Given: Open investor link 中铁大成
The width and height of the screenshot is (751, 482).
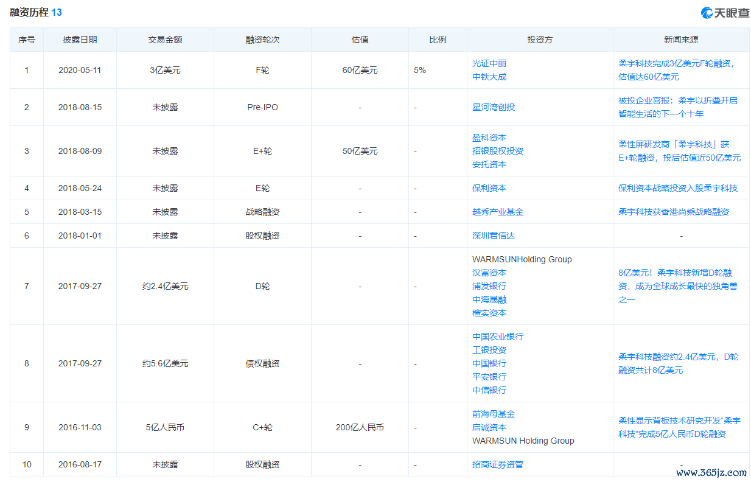Looking at the screenshot, I should point(489,77).
